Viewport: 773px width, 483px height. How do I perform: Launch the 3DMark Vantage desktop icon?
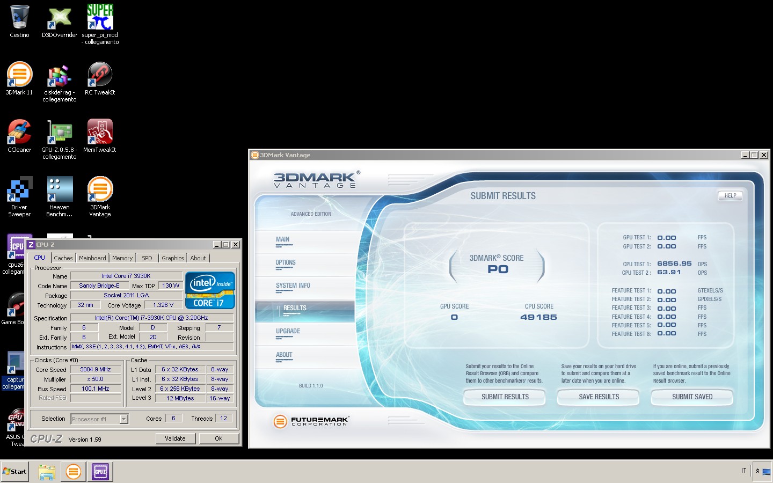point(100,189)
